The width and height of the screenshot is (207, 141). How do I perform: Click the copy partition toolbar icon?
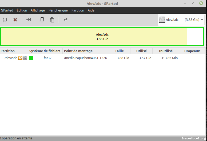(x=42, y=20)
